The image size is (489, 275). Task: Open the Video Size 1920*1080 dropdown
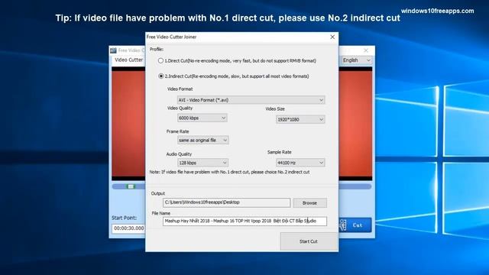pyautogui.click(x=300, y=119)
